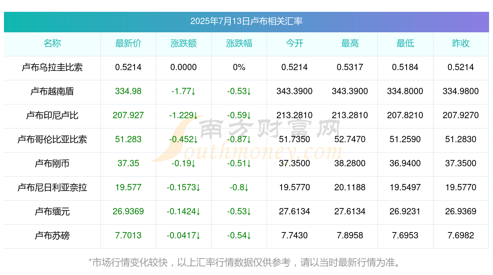
Task: Click the 最低 column header
Action: coord(405,43)
